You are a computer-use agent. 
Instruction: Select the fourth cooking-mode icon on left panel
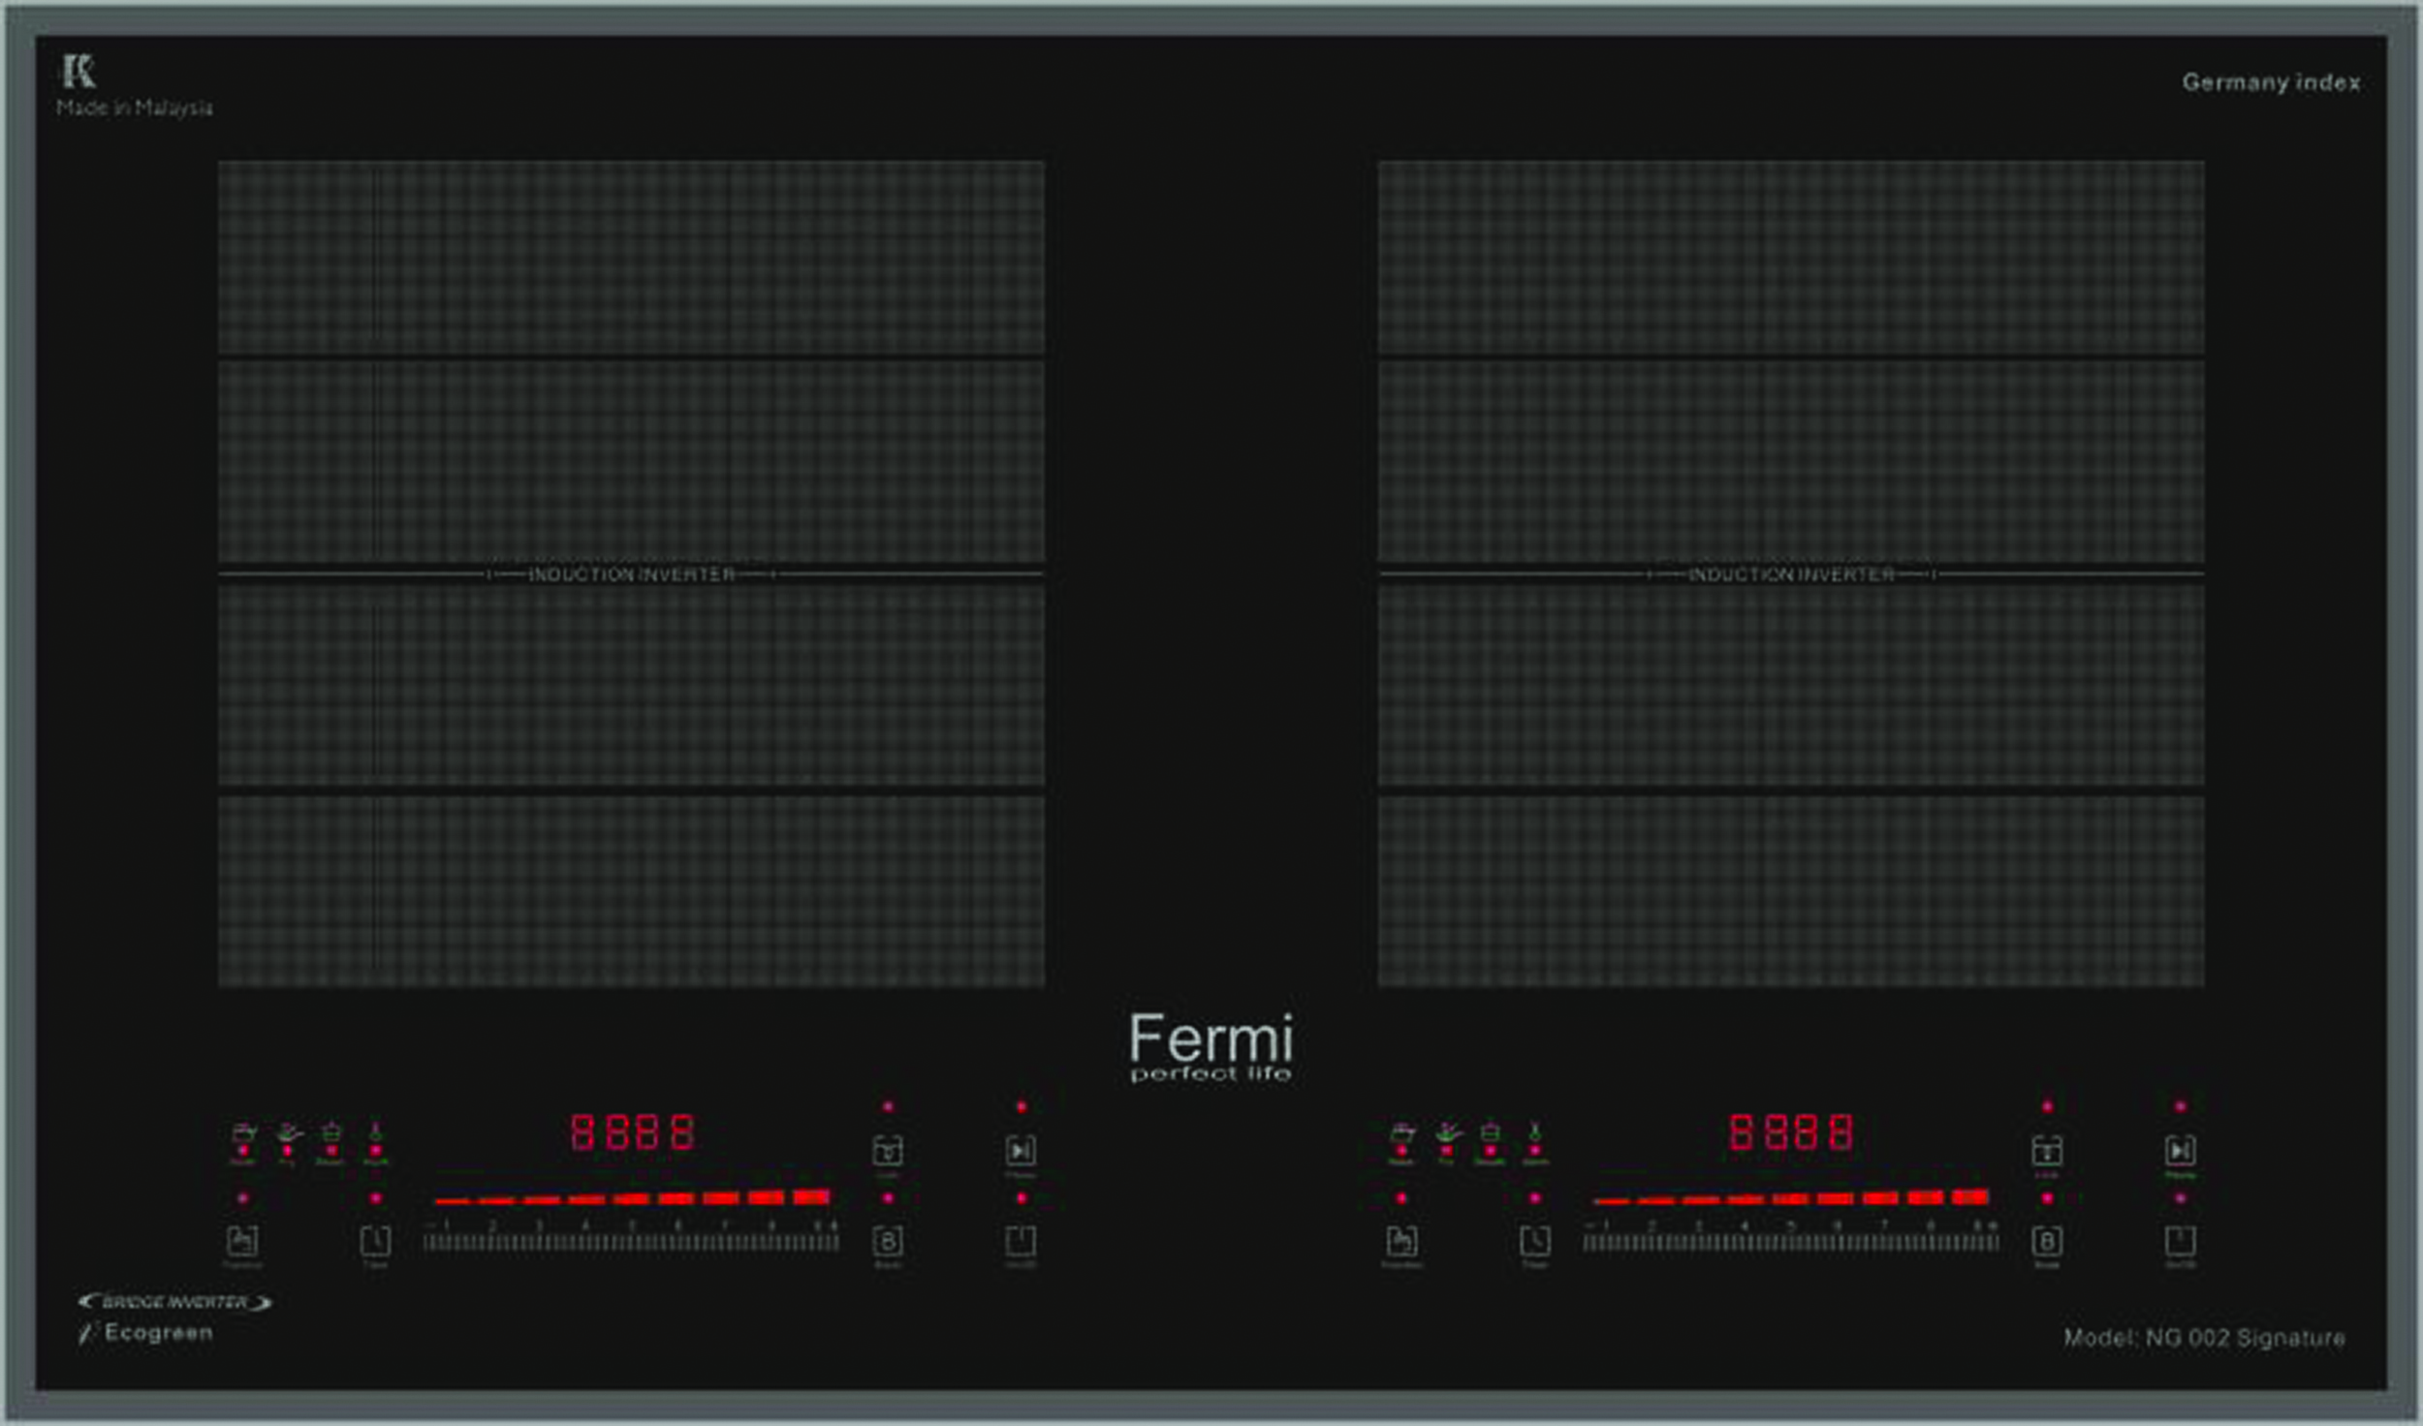click(376, 1133)
